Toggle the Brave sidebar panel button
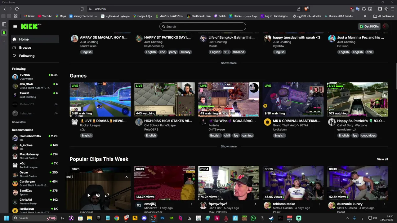The width and height of the screenshot is (397, 223). pyautogui.click(x=380, y=9)
